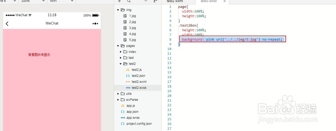Open the more options ellipsis in file panel
The width and height of the screenshot is (336, 131).
[146, 1]
